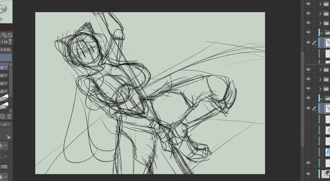
Task: Click the sub tool list scroll-up arrow
Action: click(x=10, y=65)
